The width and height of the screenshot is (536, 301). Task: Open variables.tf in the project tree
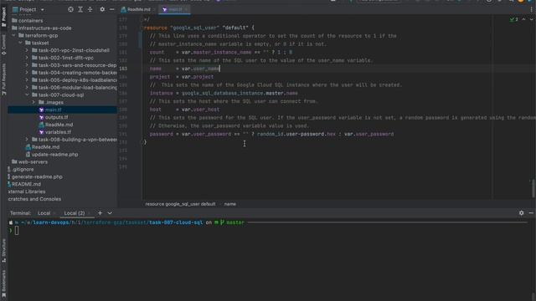click(x=58, y=132)
